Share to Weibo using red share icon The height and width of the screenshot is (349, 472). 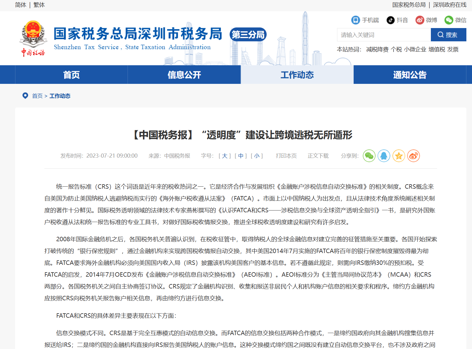pos(413,156)
